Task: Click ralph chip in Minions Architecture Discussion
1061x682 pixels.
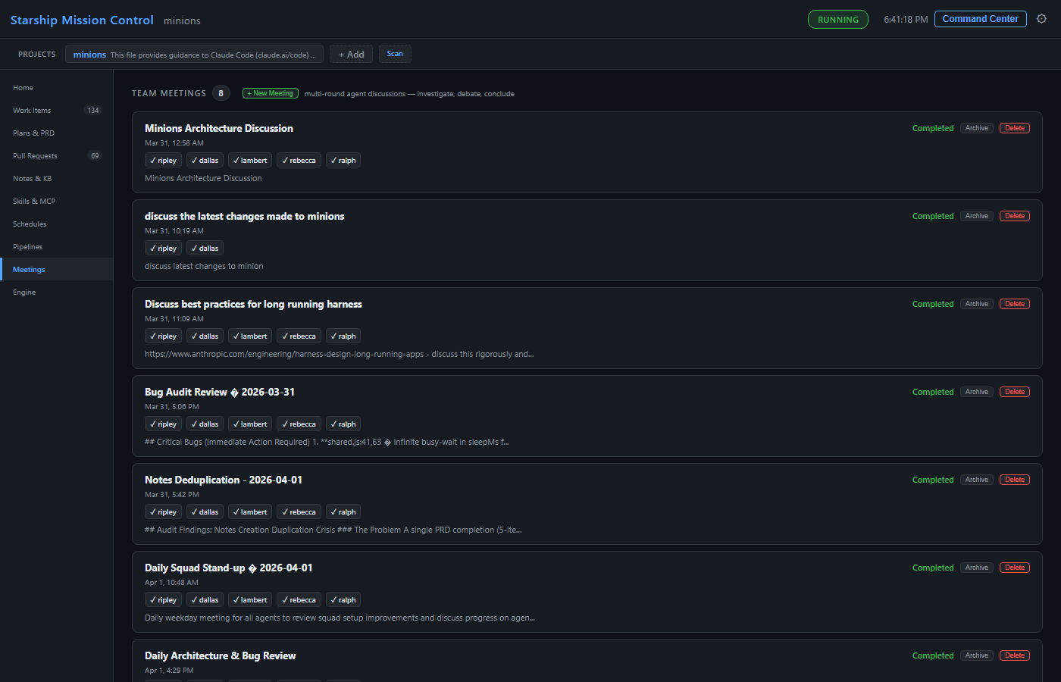Action: coord(343,161)
